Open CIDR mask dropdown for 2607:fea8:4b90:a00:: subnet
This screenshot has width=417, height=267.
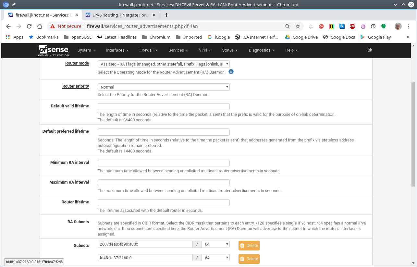pos(215,244)
